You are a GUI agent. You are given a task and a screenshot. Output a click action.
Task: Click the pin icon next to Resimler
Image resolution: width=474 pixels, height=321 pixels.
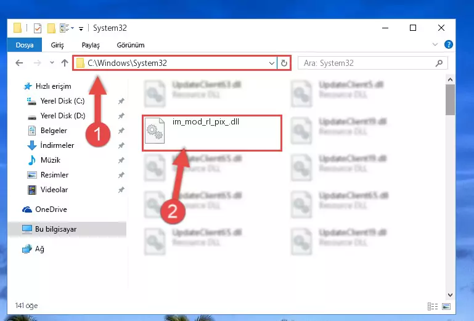tap(121, 175)
